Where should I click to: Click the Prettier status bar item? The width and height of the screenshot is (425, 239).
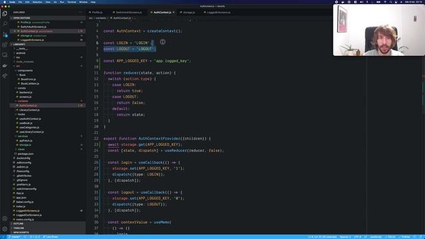click(404, 237)
